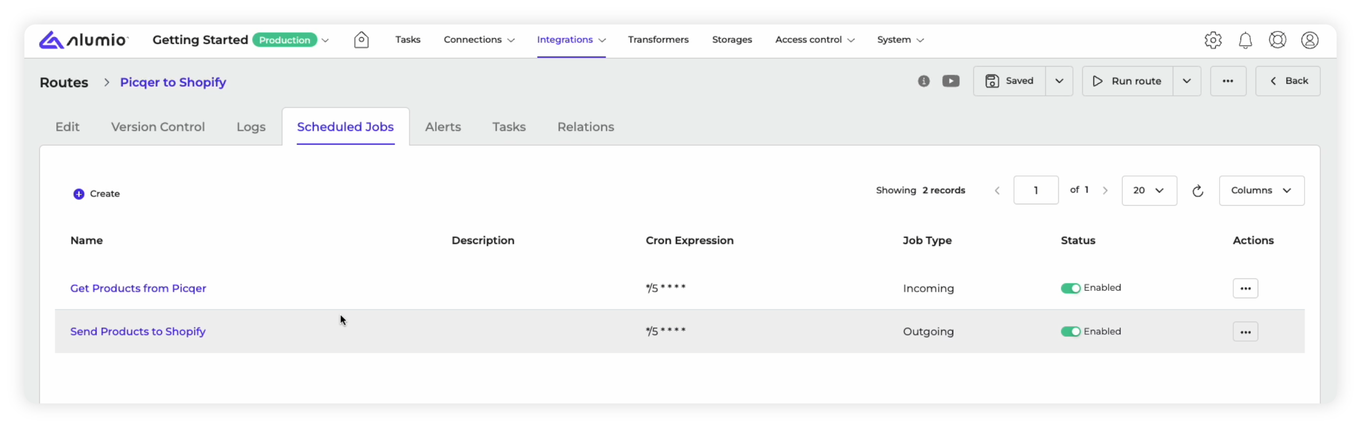
Task: Switch to the Logs tab
Action: (251, 127)
